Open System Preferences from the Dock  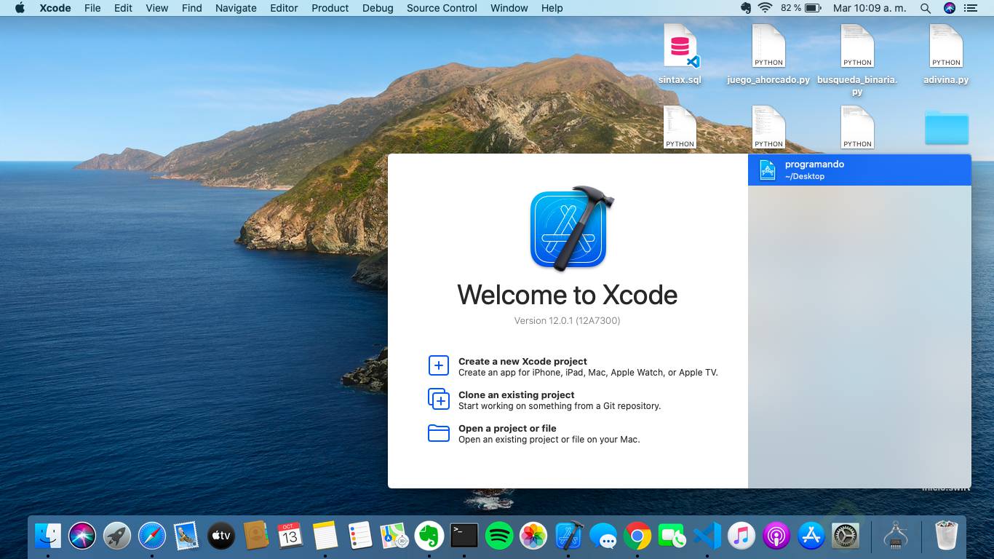tap(846, 536)
